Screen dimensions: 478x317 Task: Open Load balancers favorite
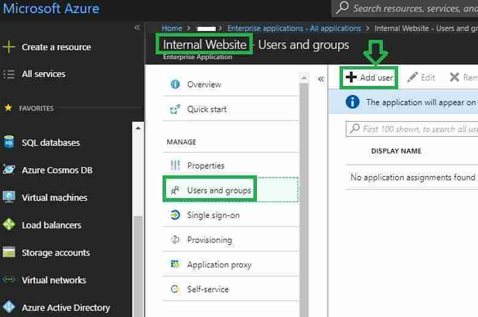[x=51, y=225]
